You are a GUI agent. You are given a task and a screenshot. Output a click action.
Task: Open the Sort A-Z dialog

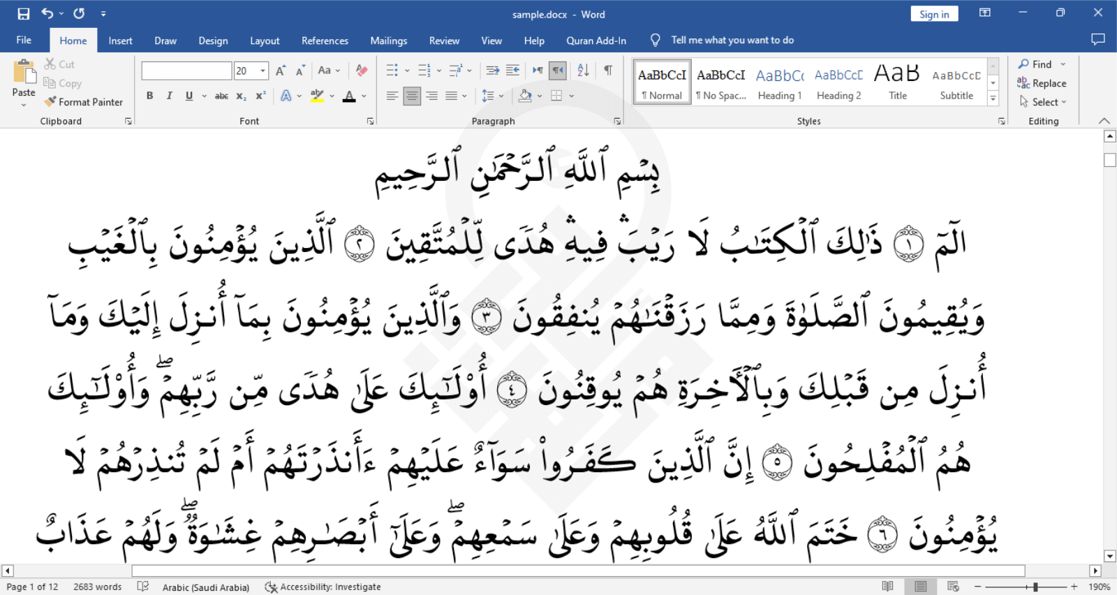pos(584,71)
